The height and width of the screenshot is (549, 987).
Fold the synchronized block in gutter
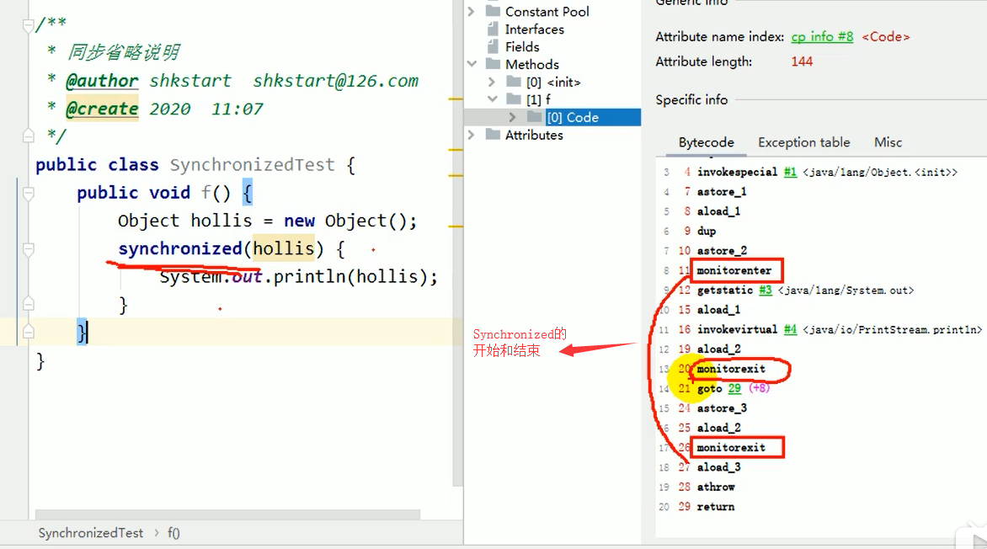pos(28,249)
